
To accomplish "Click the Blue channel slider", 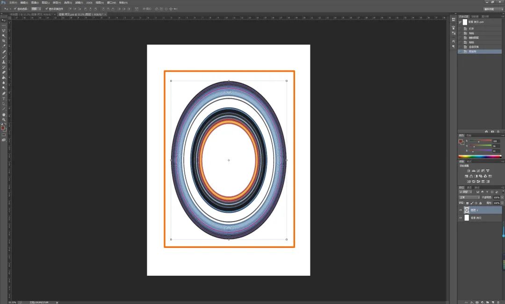I will (480, 151).
